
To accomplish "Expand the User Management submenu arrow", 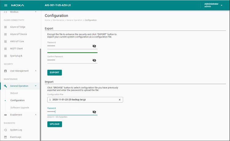I will click(36, 71).
